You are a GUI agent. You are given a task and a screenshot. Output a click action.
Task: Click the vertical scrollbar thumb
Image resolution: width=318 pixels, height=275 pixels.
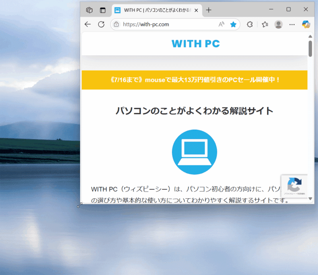pyautogui.click(x=310, y=48)
